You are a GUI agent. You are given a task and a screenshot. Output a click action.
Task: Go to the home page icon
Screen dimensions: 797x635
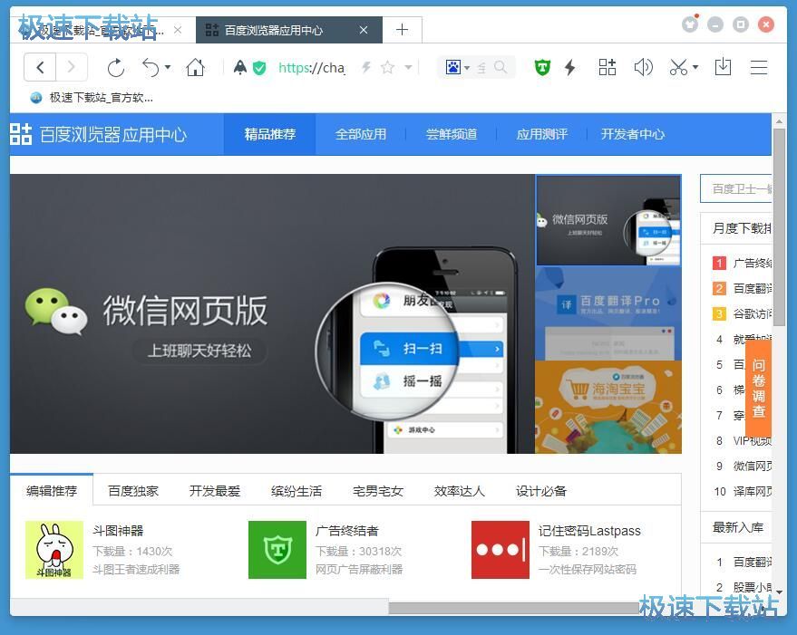pyautogui.click(x=195, y=67)
